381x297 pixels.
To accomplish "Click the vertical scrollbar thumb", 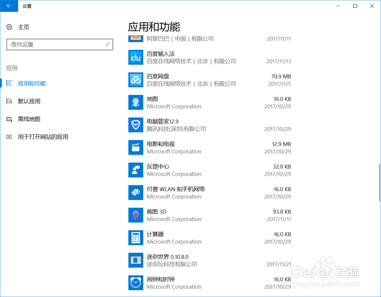I will point(379,183).
